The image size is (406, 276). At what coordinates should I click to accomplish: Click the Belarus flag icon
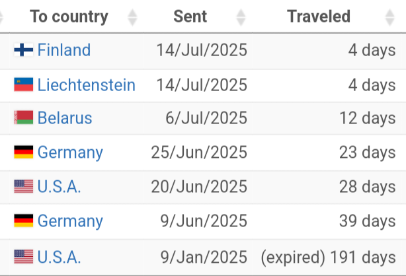coord(24,118)
